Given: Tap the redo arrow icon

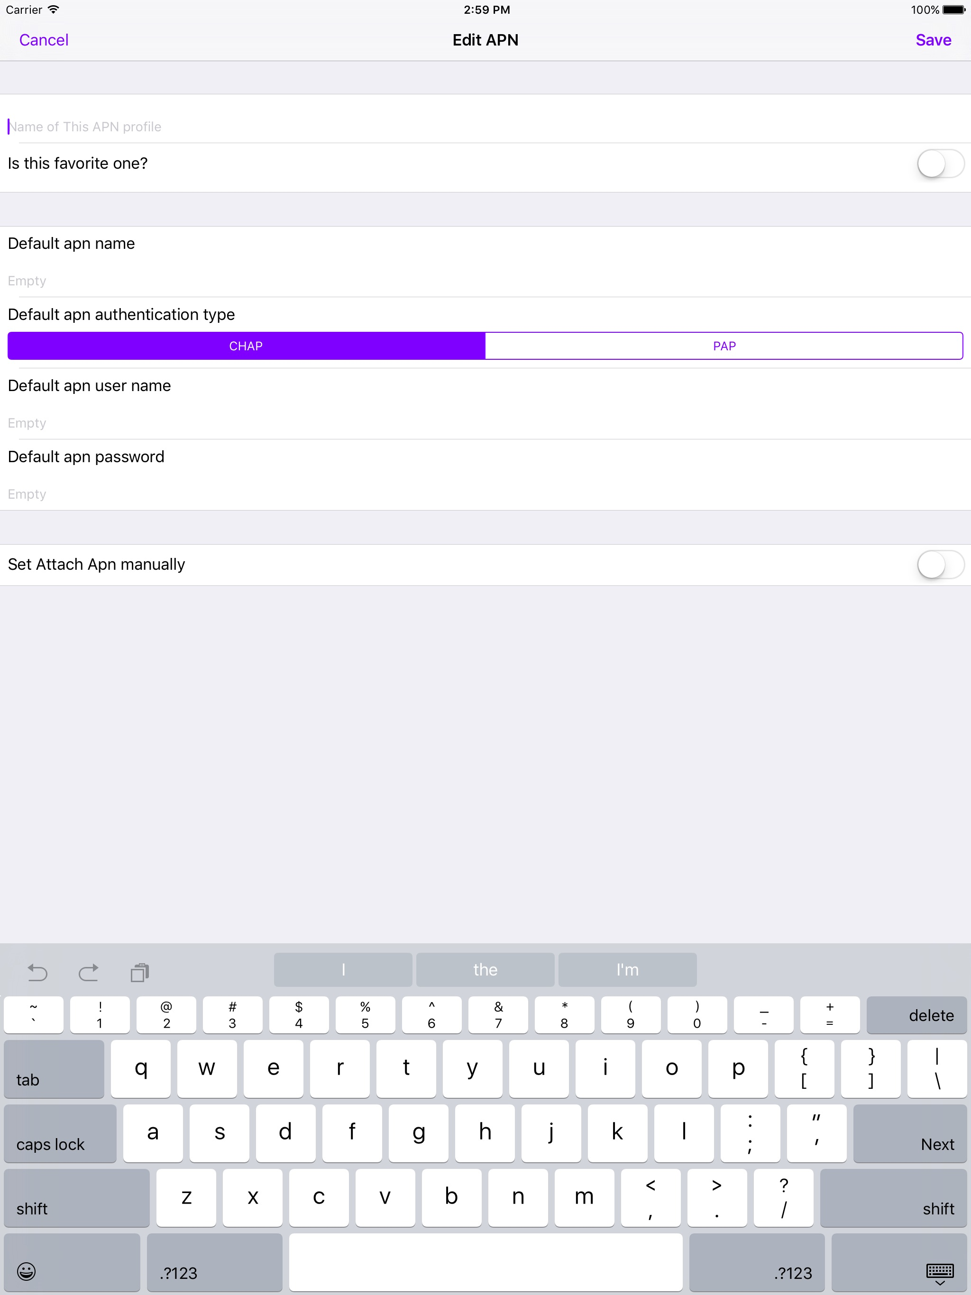Looking at the screenshot, I should click(89, 972).
